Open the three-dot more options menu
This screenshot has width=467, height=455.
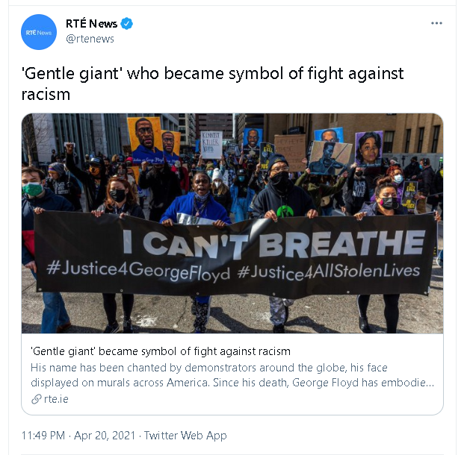tap(436, 23)
